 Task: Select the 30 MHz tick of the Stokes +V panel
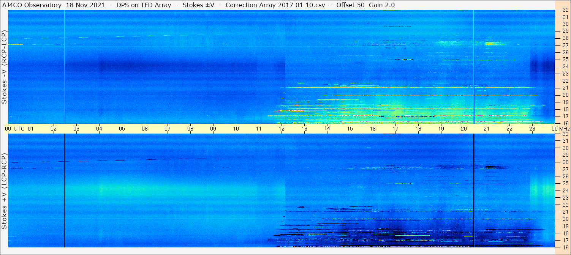[565, 148]
